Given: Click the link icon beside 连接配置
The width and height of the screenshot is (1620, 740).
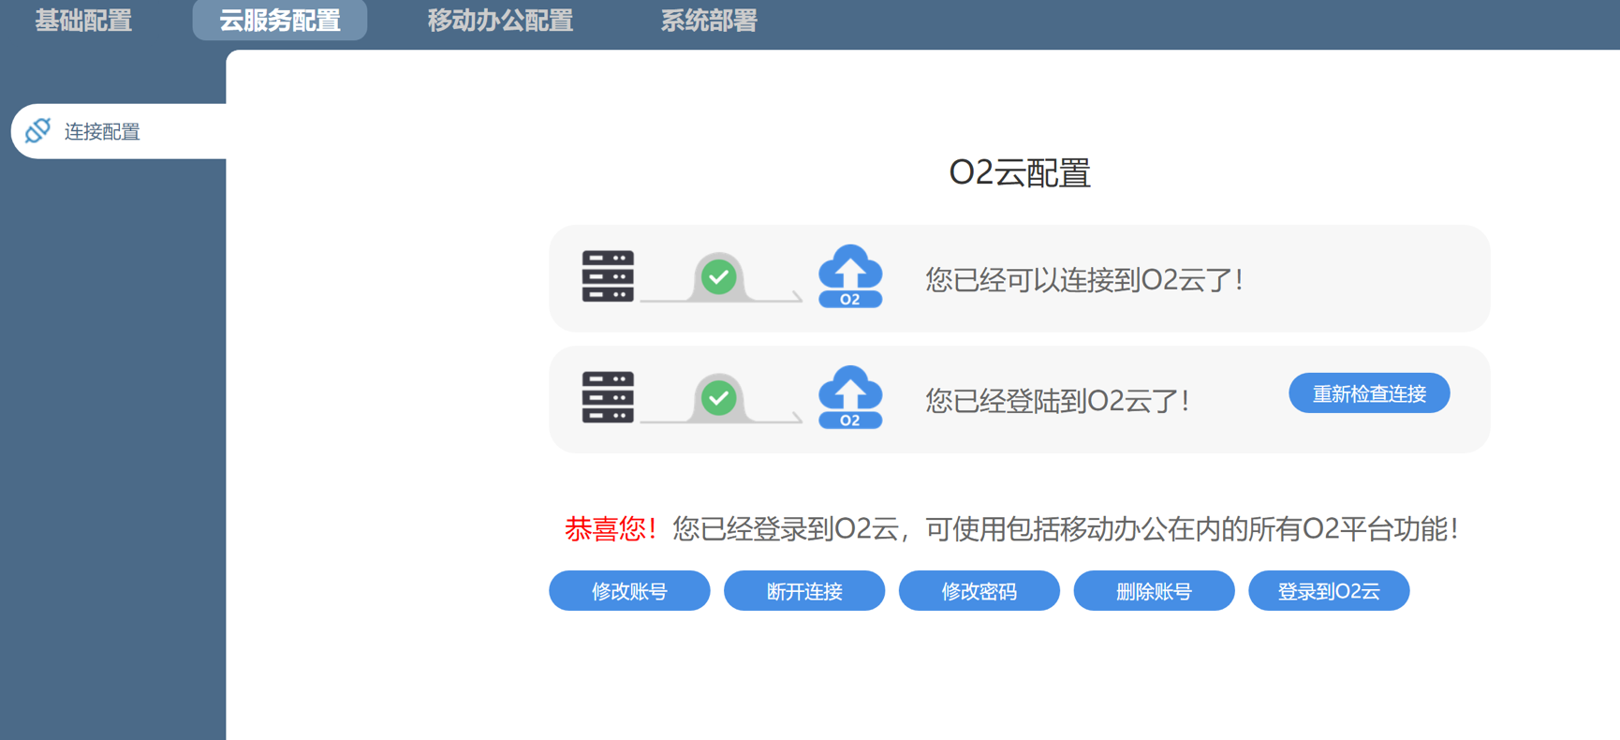Looking at the screenshot, I should (37, 131).
